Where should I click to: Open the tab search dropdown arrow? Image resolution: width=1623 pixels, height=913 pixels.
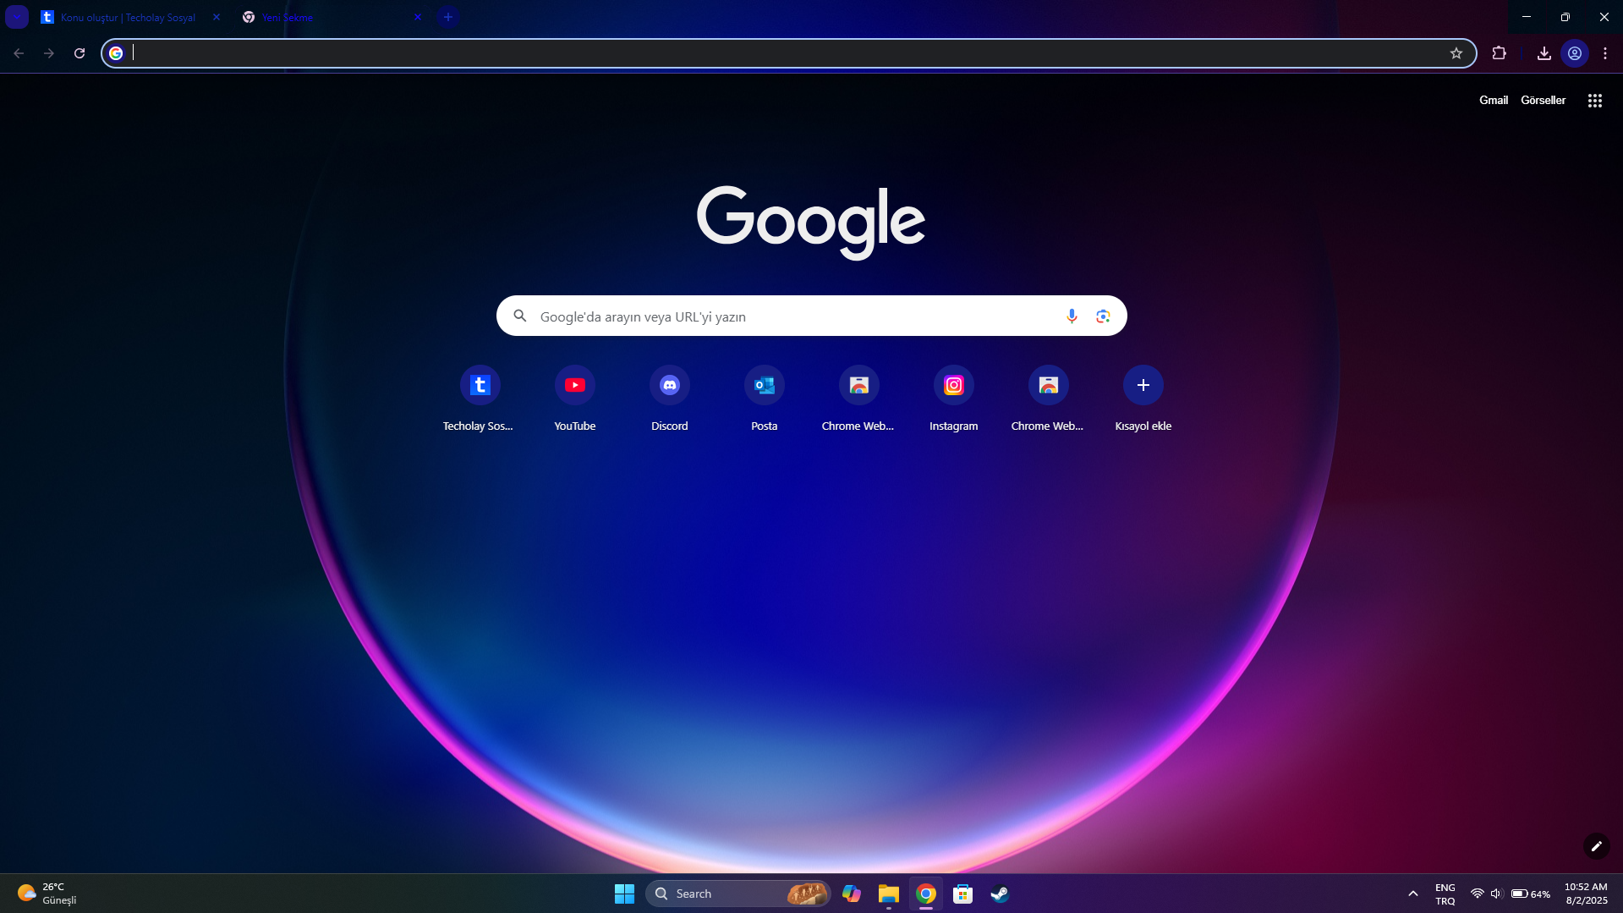pos(17,17)
